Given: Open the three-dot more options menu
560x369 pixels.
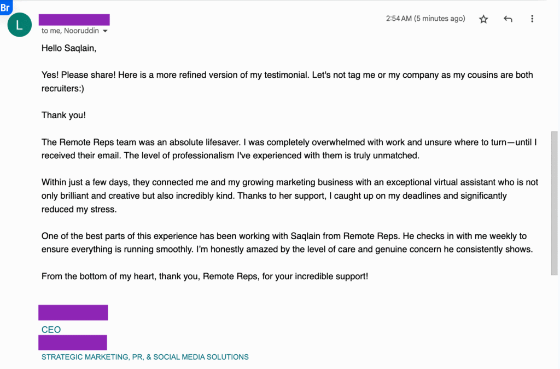Looking at the screenshot, I should [x=532, y=19].
